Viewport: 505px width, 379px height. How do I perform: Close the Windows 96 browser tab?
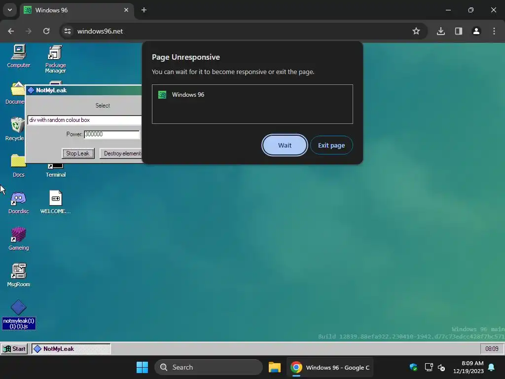(x=126, y=10)
